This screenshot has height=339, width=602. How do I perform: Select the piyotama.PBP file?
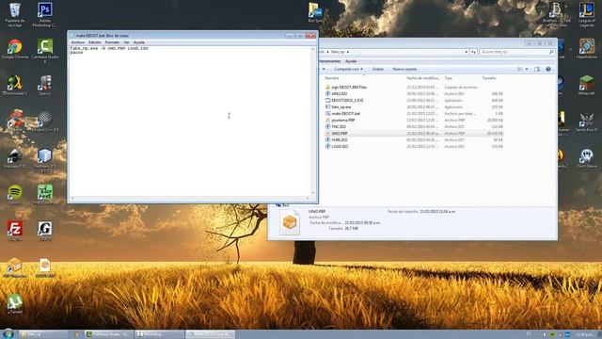(342, 120)
